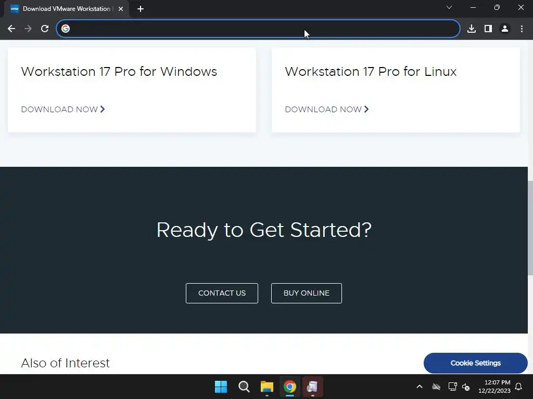The height and width of the screenshot is (399, 533).
Task: Close the Download VMware Workstation tab
Action: click(121, 9)
